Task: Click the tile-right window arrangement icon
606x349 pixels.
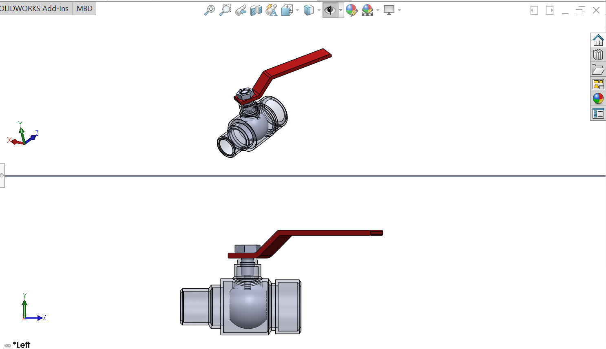Action: tap(550, 10)
